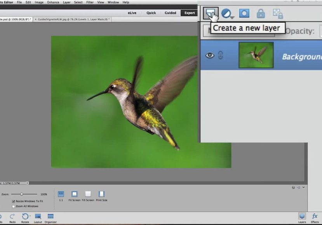This screenshot has height=225, width=322.
Task: Hide the Background layer with the eye icon
Action: tap(210, 55)
